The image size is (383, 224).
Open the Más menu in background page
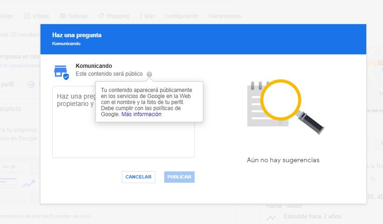(147, 16)
